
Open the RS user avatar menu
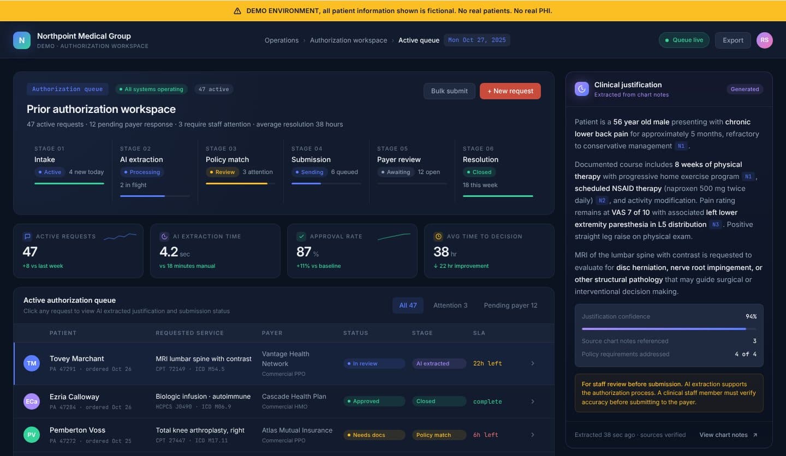point(764,40)
